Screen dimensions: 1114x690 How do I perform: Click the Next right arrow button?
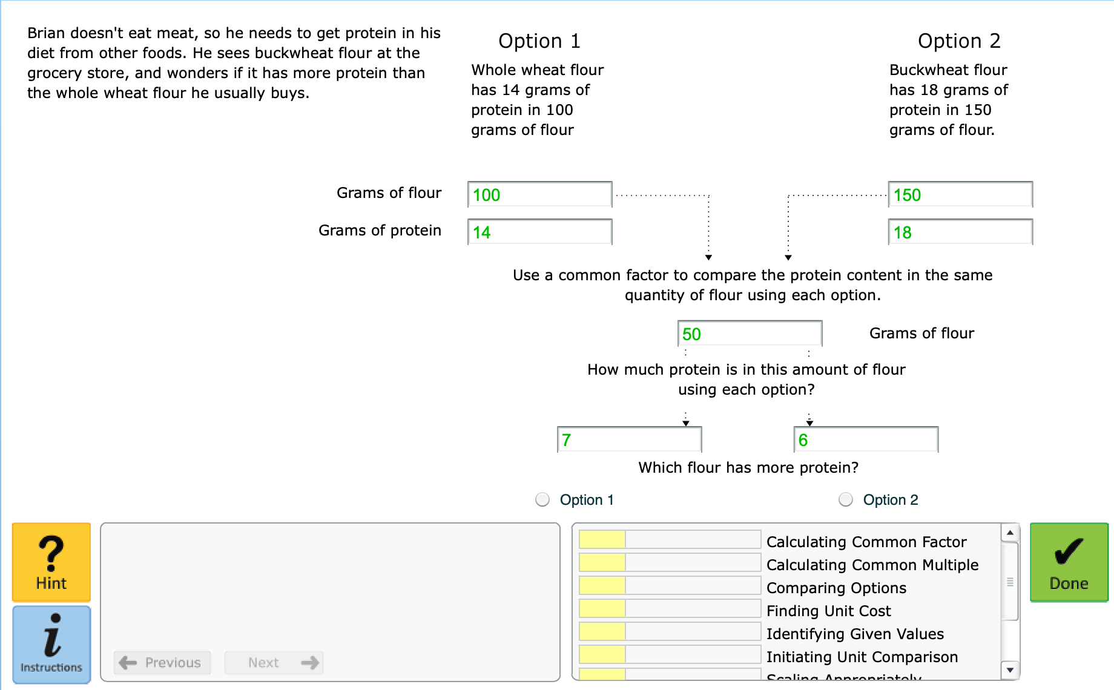[x=274, y=663]
